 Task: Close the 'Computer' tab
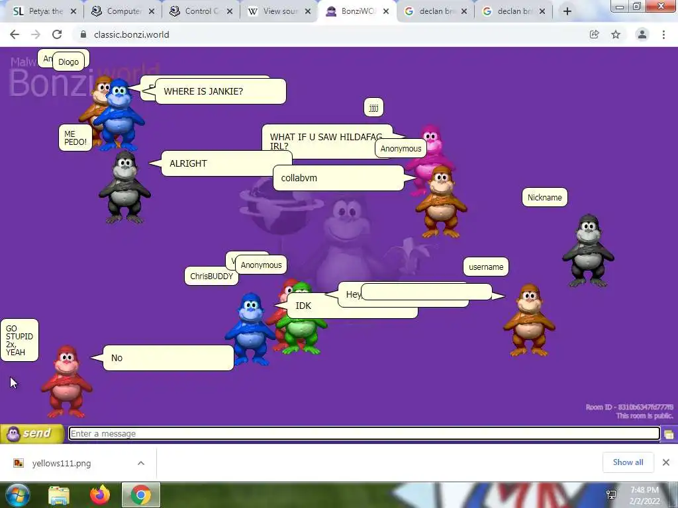[x=152, y=12]
